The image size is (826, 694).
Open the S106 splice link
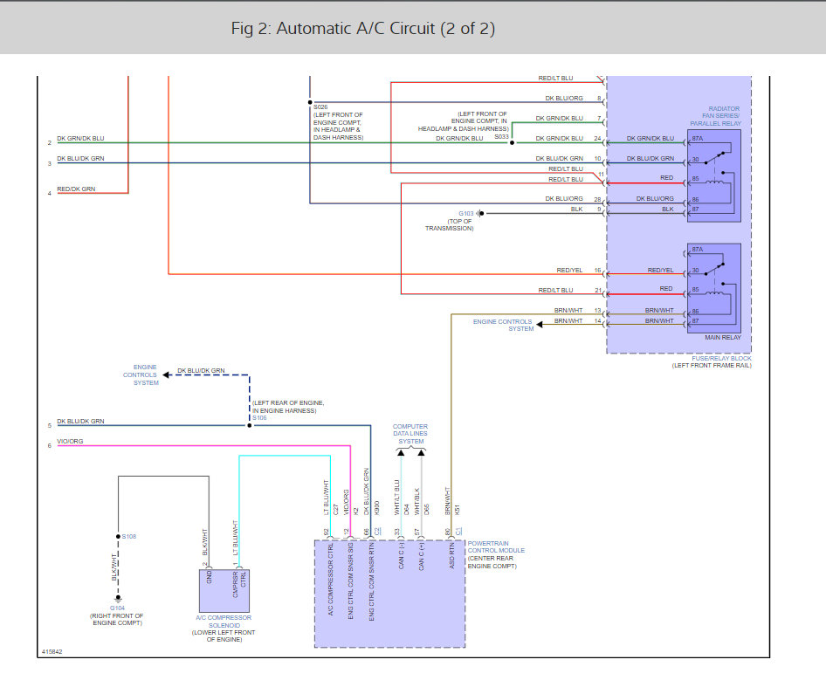coord(259,417)
